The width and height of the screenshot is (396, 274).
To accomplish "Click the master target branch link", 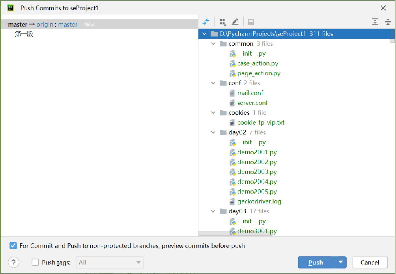I will 68,24.
